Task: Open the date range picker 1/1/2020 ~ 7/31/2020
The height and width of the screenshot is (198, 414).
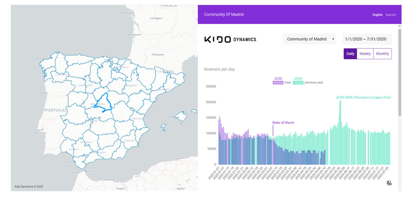Action: coord(367,39)
